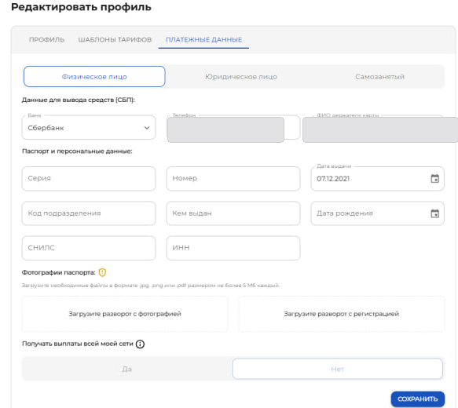Toggle Да for network payouts
This screenshot has width=458, height=408.
pyautogui.click(x=126, y=369)
